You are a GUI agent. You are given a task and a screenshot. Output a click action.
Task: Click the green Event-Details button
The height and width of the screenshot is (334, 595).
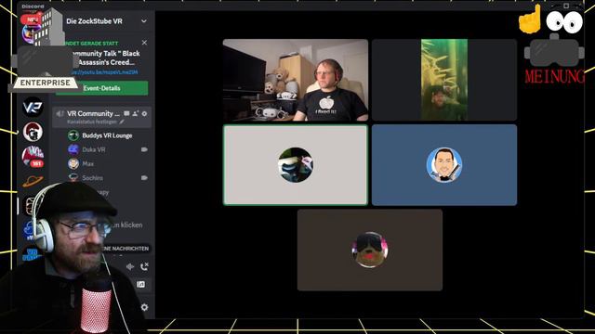pyautogui.click(x=101, y=88)
